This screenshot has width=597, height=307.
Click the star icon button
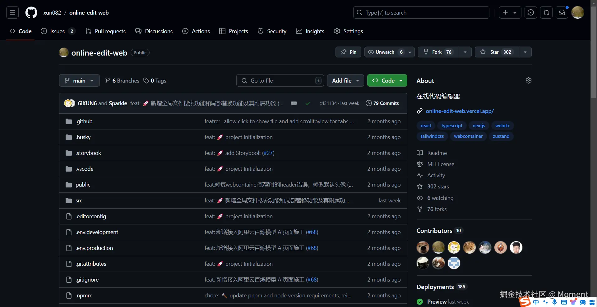497,52
